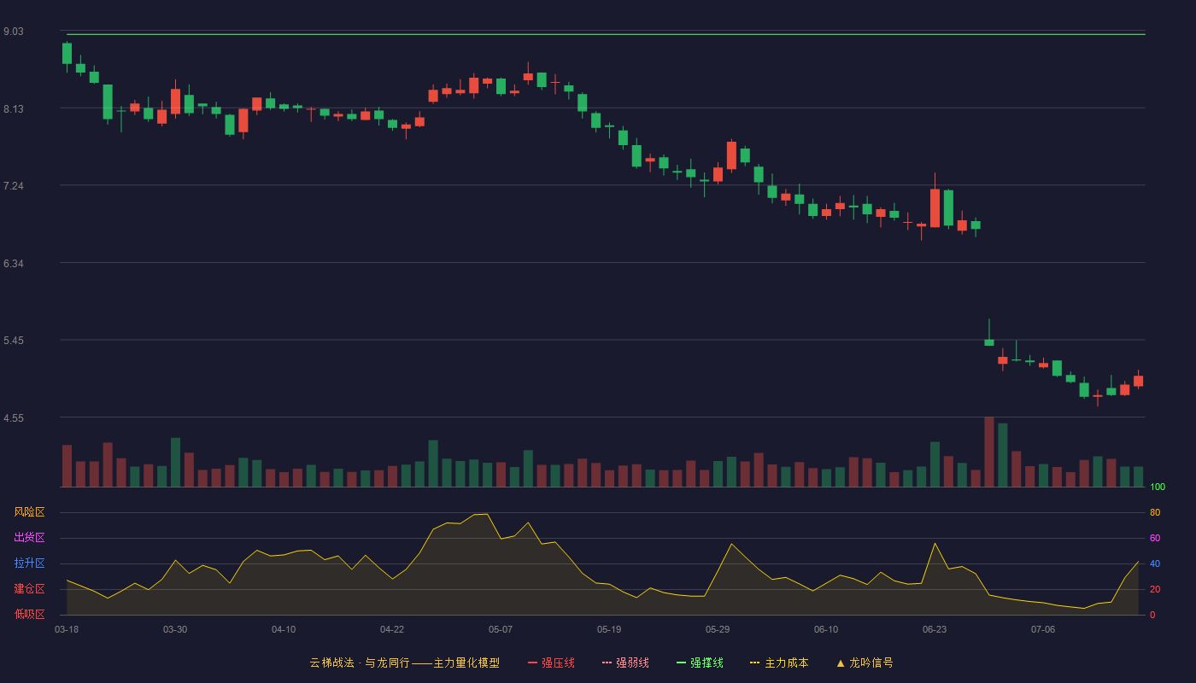
Task: Click the 05-07 date axis label
Action: (x=501, y=629)
